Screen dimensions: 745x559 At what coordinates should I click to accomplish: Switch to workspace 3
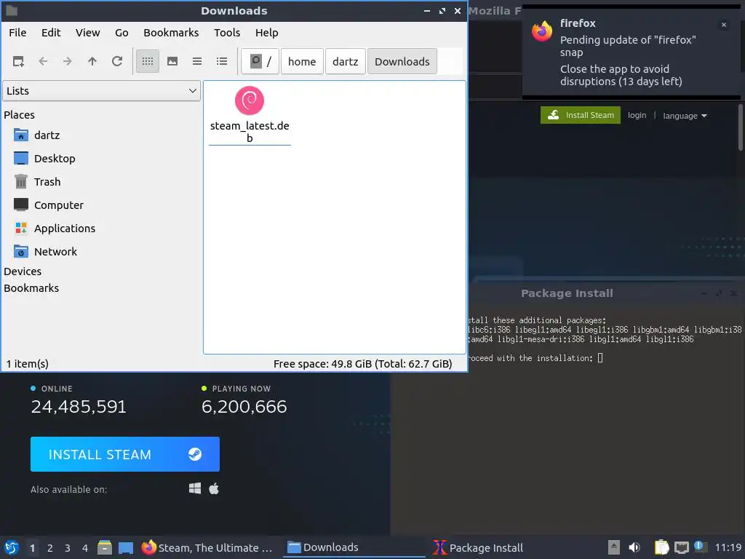coord(68,548)
